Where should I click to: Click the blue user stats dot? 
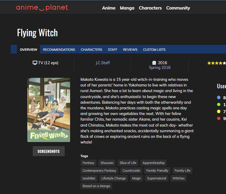click(x=219, y=97)
